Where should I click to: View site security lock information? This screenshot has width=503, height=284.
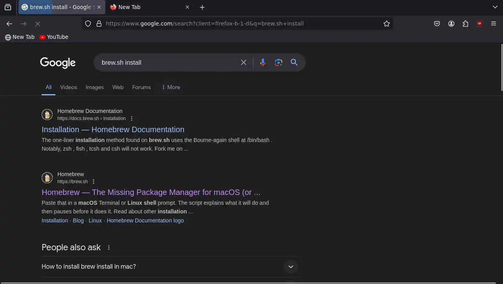(x=99, y=24)
